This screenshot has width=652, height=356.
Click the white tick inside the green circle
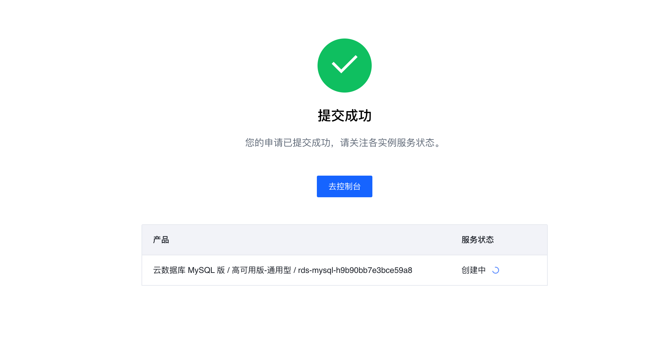[x=345, y=64]
